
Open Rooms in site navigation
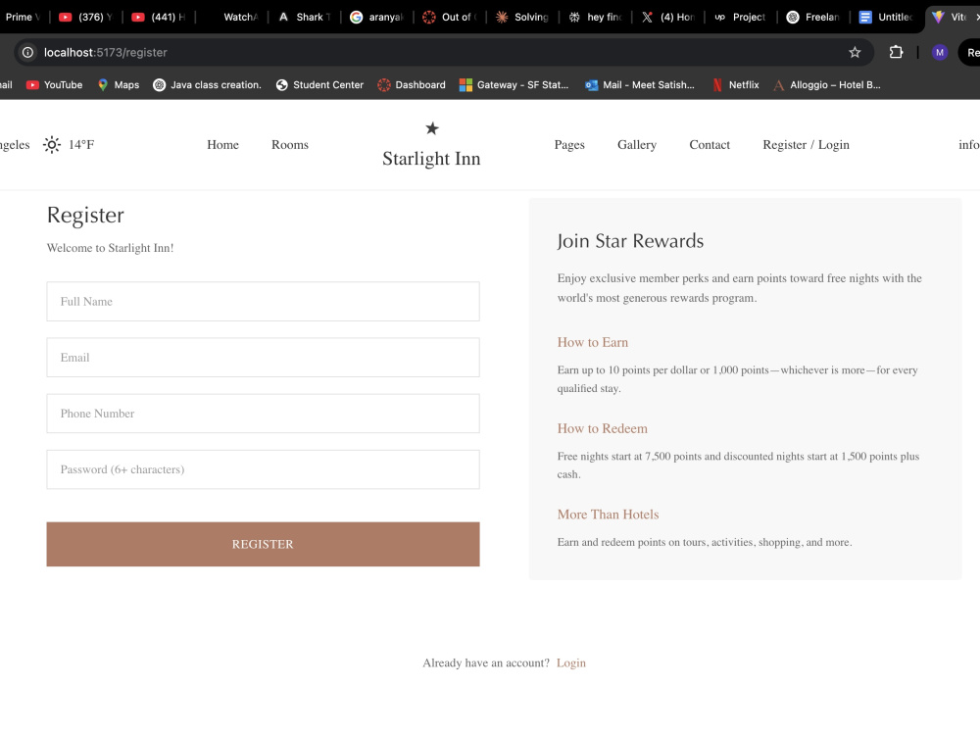[x=290, y=145]
